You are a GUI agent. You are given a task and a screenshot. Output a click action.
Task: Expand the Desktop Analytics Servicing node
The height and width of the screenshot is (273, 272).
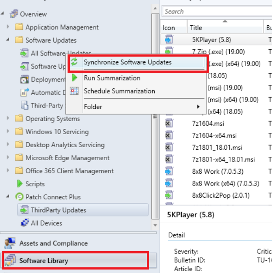[x=8, y=144]
